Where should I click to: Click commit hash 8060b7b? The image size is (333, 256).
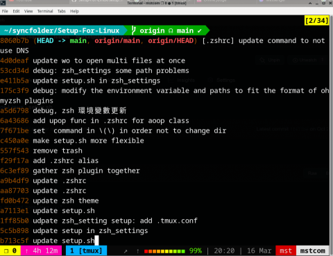coord(15,41)
